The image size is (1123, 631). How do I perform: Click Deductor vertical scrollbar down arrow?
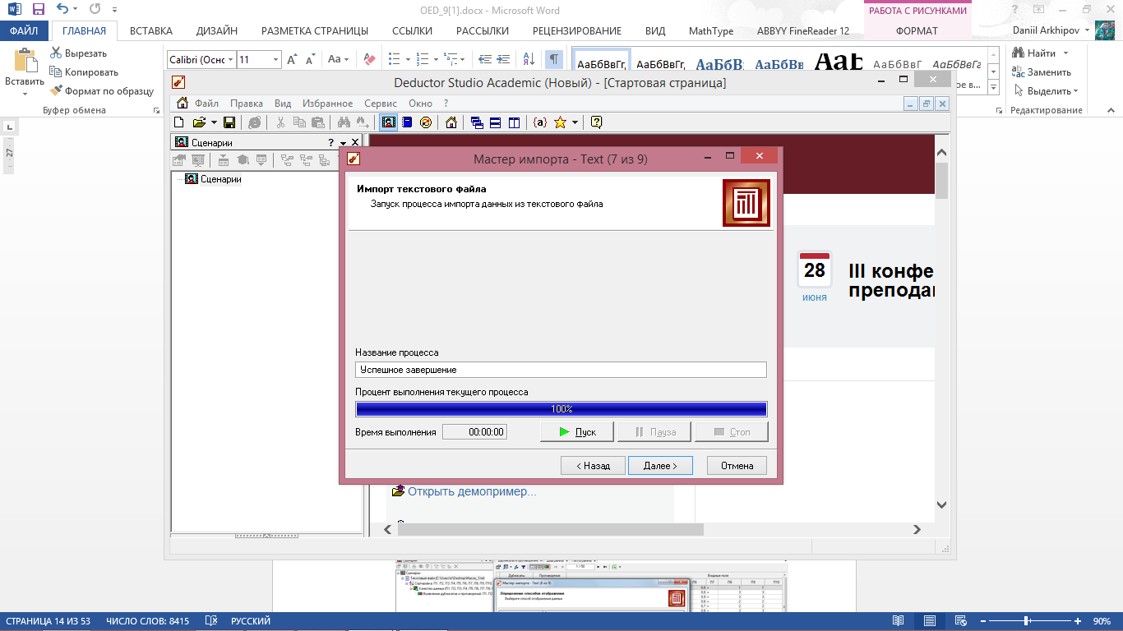[x=942, y=506]
